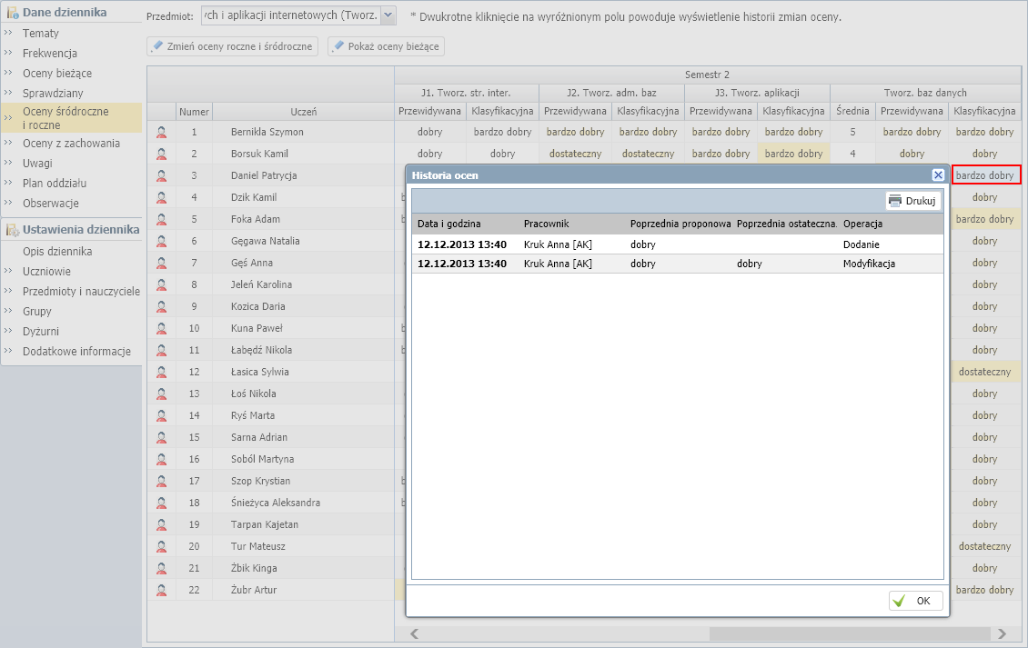This screenshot has height=648, width=1028.
Task: Click the Uczeń column header
Action: click(x=303, y=112)
